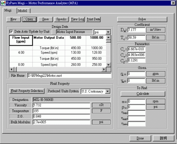Select the flow input cell 8.00
The image size is (177, 144).
[21, 65]
